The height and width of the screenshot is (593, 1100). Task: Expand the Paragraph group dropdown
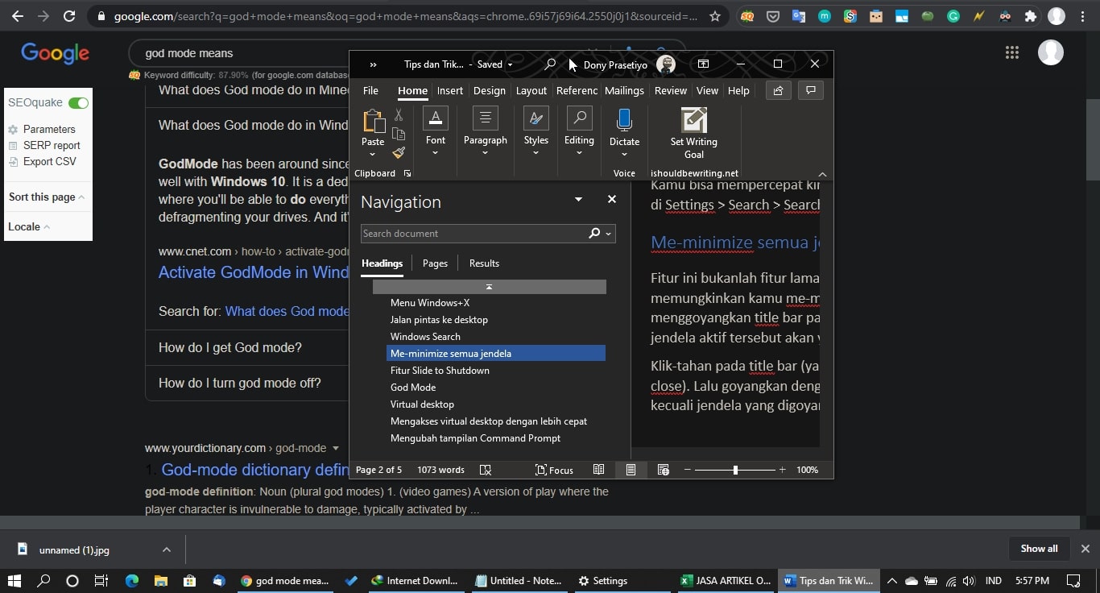486,153
